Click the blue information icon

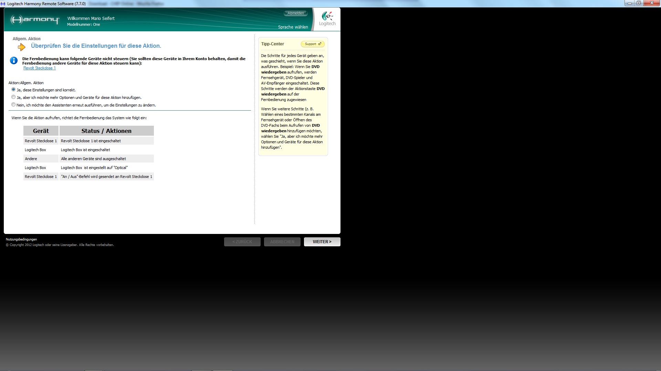14,61
